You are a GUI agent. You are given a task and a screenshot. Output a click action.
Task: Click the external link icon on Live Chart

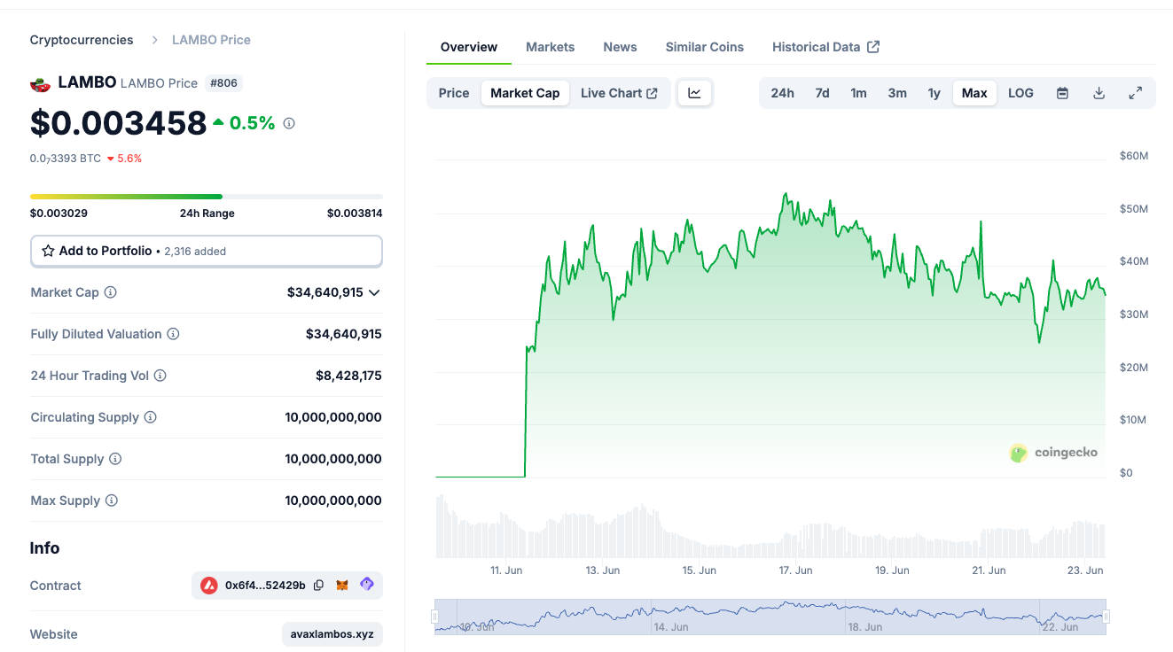coord(653,93)
